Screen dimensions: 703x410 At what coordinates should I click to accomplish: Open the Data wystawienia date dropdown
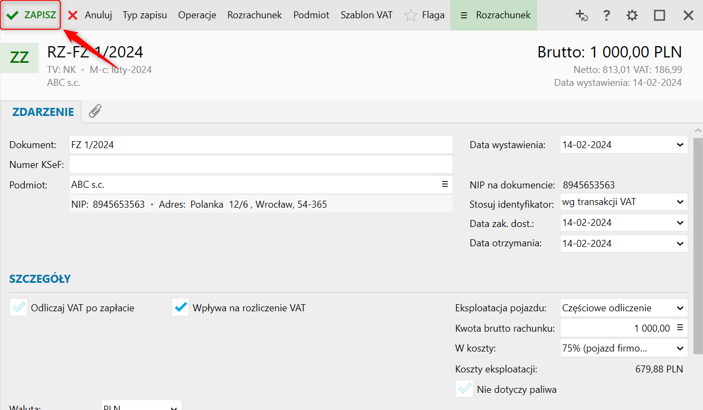coord(680,145)
